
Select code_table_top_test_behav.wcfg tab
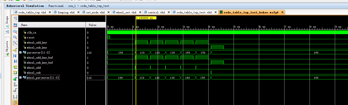252,12
